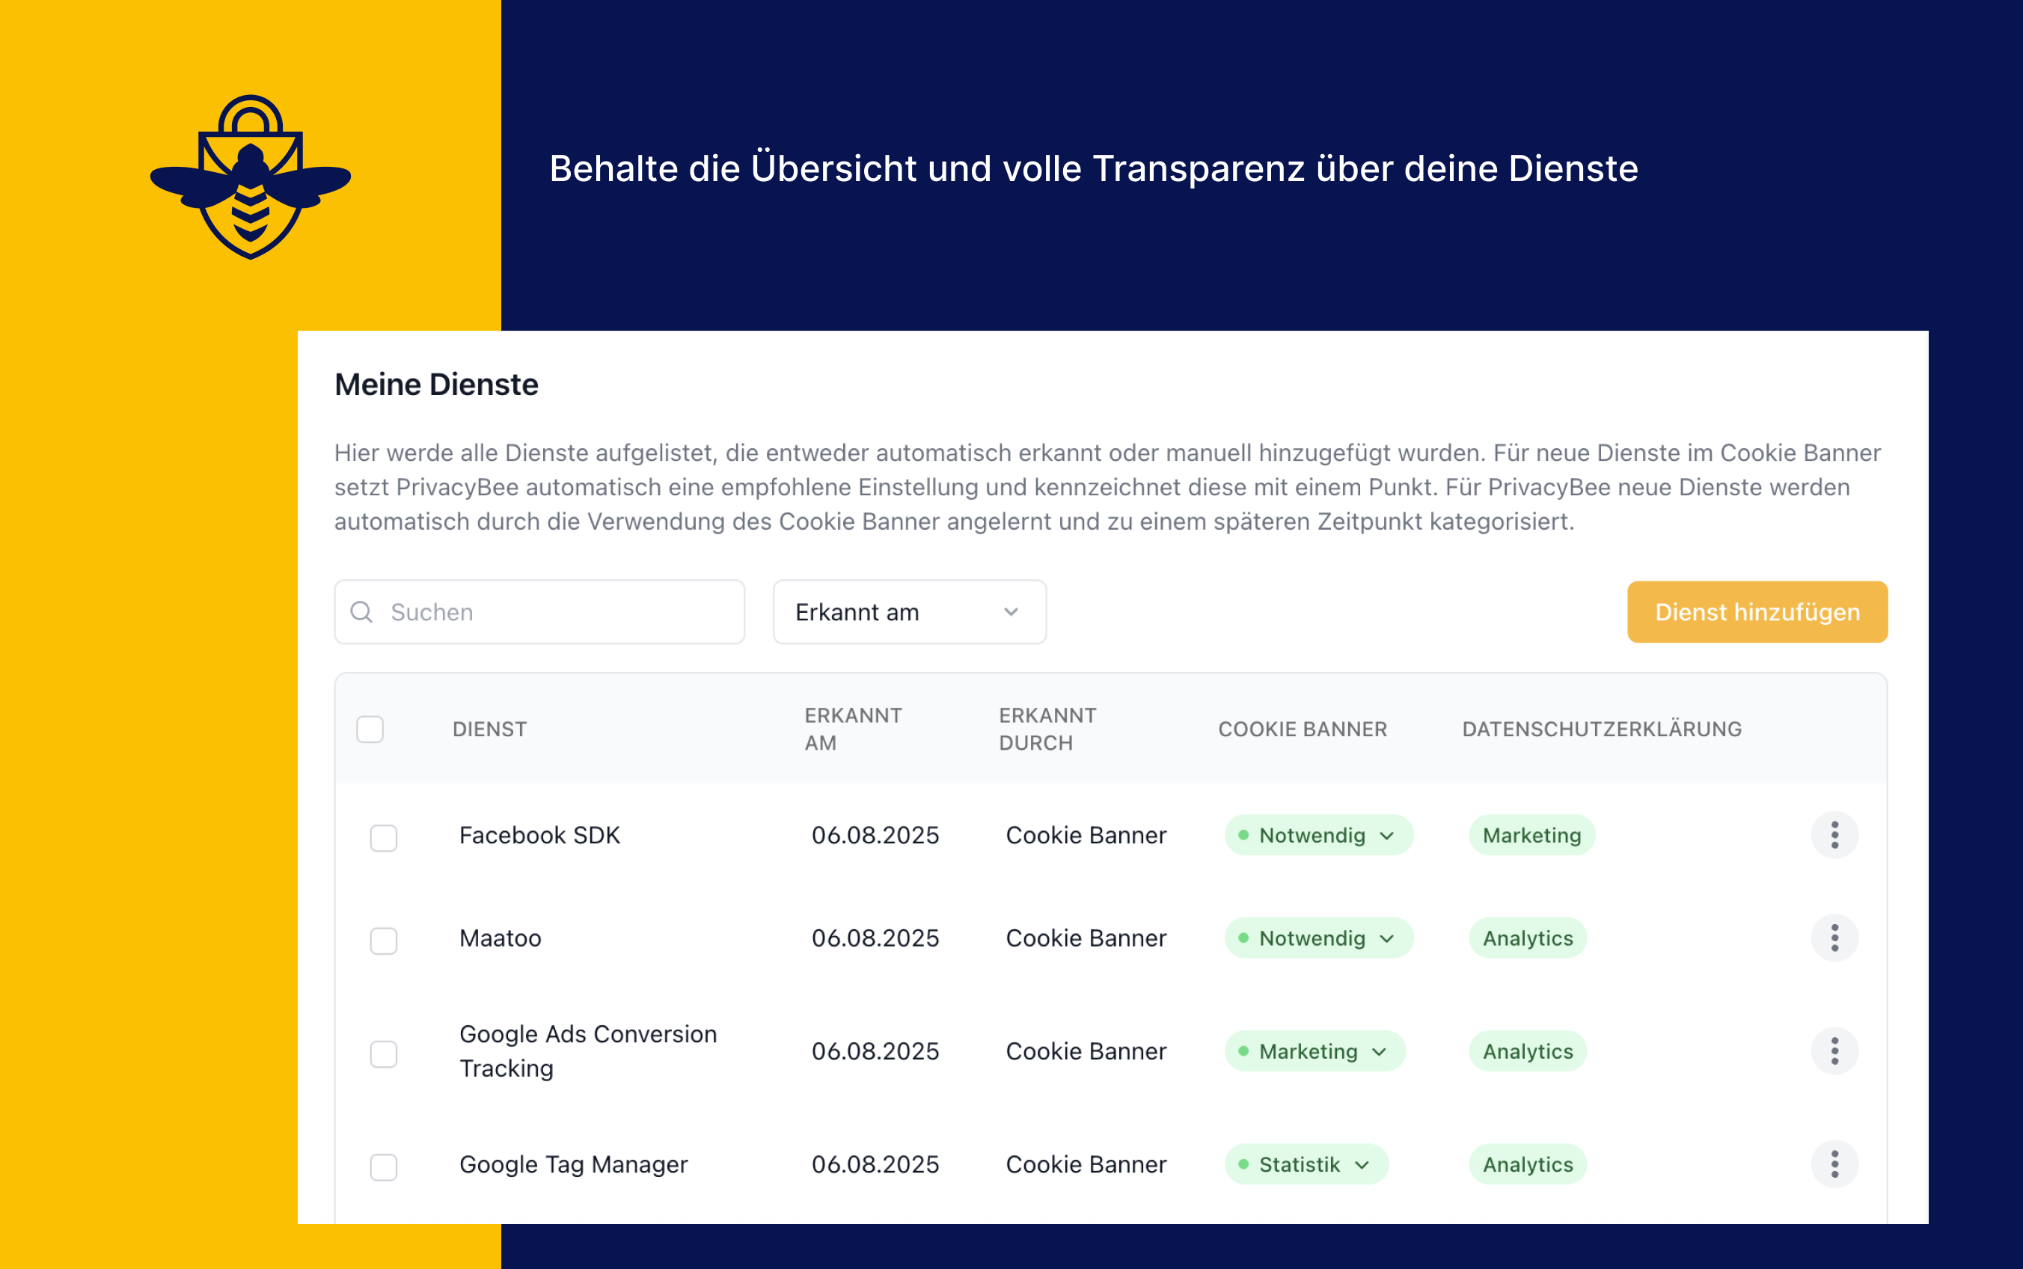The height and width of the screenshot is (1269, 2023).
Task: Click 'Cookie Banner' source in Google Tag Manager row
Action: click(x=1086, y=1164)
